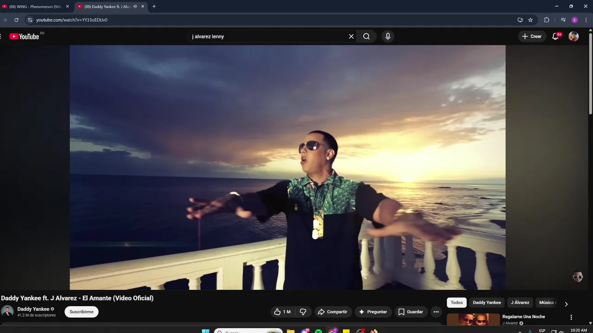Click the Chrome icon in taskbar
The height and width of the screenshot is (333, 593).
click(x=332, y=331)
